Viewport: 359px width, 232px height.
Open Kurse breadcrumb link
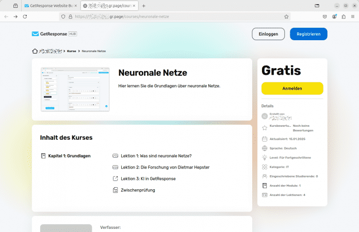pyautogui.click(x=71, y=52)
